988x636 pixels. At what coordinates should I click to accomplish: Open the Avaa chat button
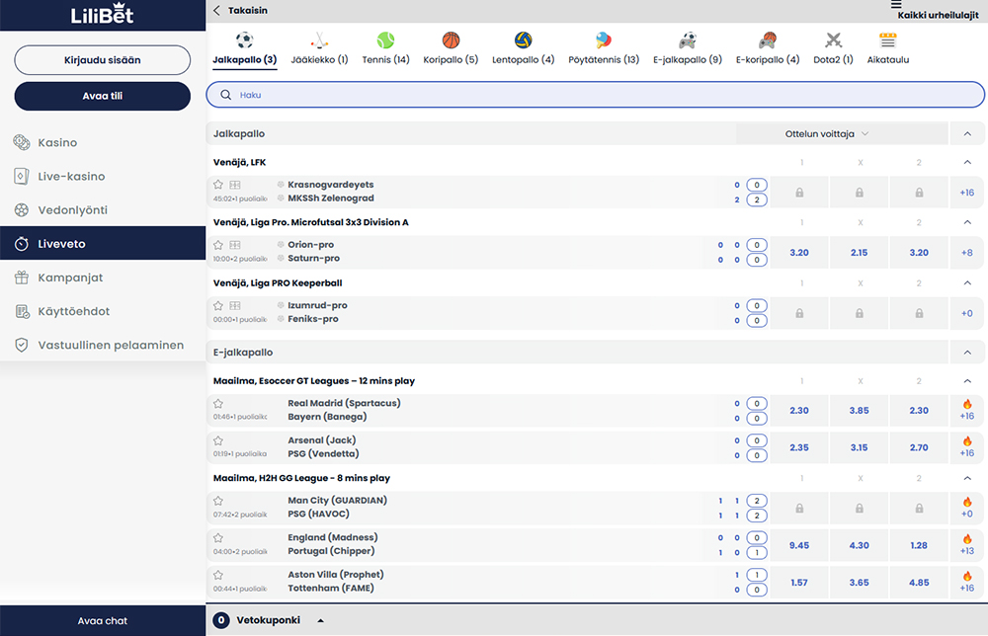[x=103, y=621]
